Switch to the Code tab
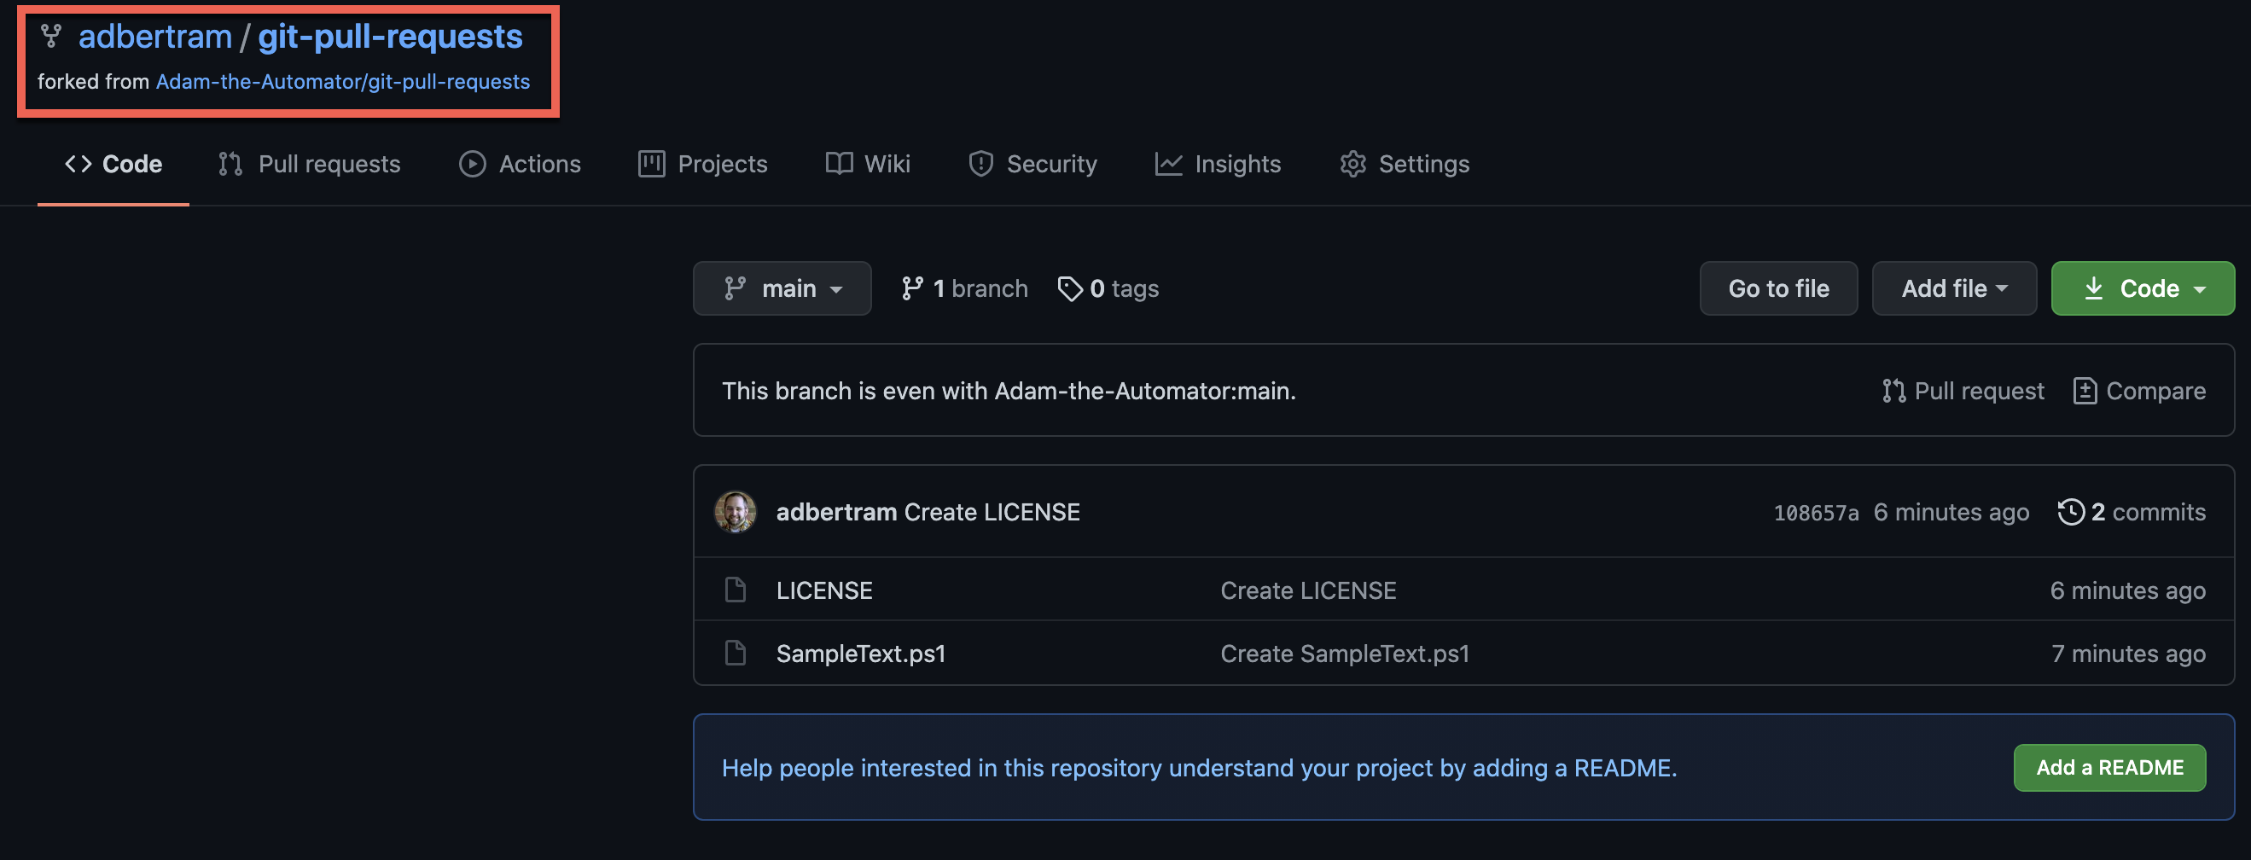The height and width of the screenshot is (860, 2251). pos(113,164)
